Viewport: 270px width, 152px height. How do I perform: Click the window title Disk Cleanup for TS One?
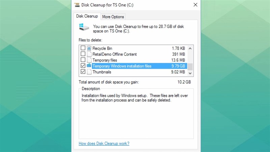pos(107,5)
